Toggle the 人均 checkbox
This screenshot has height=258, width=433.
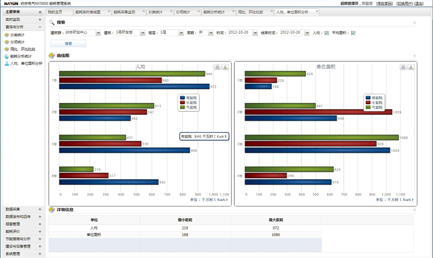pyautogui.click(x=326, y=33)
